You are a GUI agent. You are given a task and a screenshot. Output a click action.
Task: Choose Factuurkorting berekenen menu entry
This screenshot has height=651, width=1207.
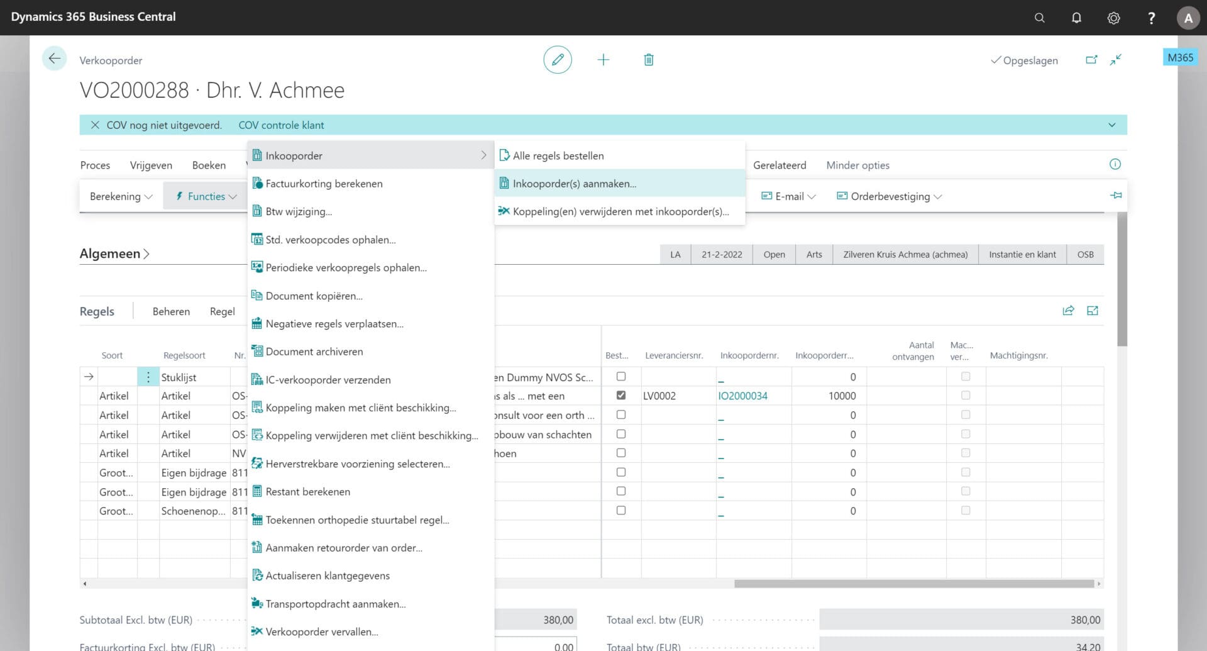coord(371,184)
